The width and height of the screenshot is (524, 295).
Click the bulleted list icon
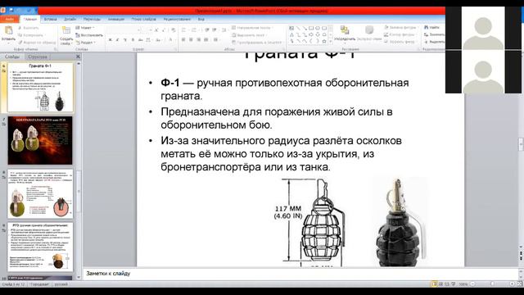[x=184, y=29]
